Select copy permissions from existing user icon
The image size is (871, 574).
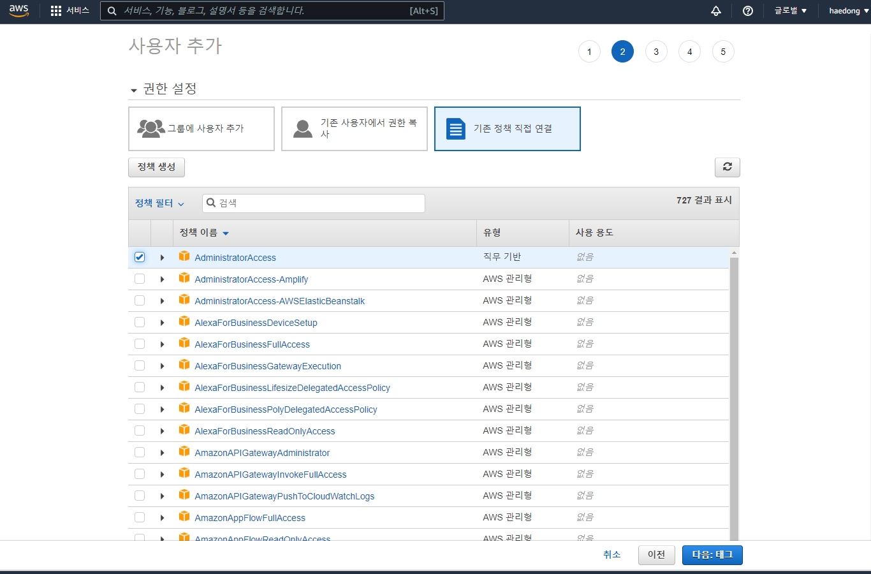tap(303, 128)
